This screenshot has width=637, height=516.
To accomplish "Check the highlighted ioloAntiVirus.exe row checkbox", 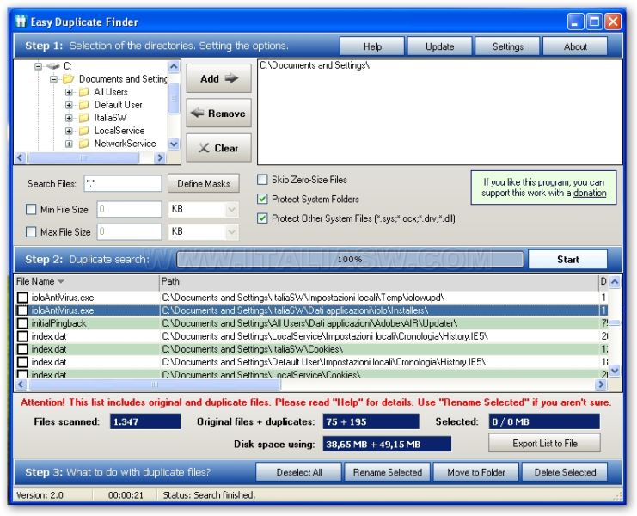I will (22, 310).
